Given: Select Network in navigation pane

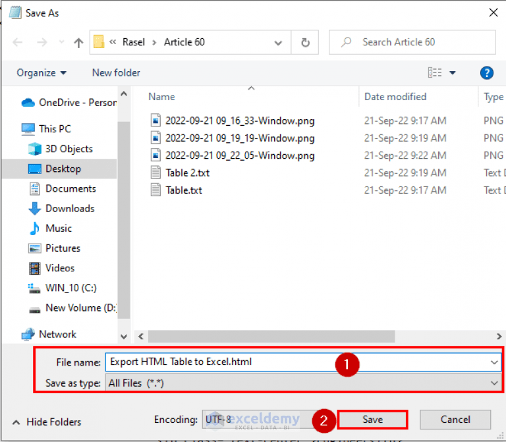Looking at the screenshot, I should [49, 334].
